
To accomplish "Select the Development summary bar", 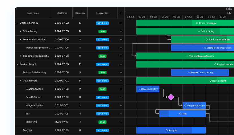I will tap(185, 81).
